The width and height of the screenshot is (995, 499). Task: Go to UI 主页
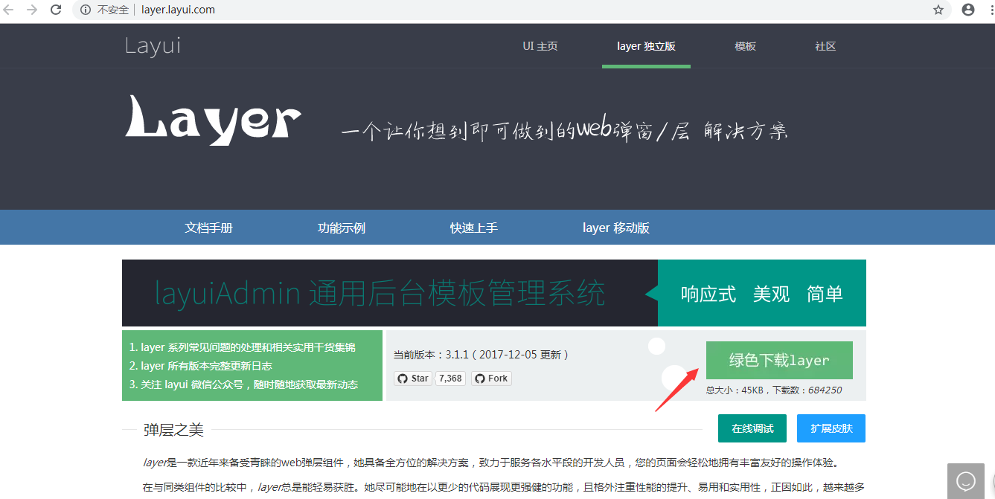tap(540, 45)
